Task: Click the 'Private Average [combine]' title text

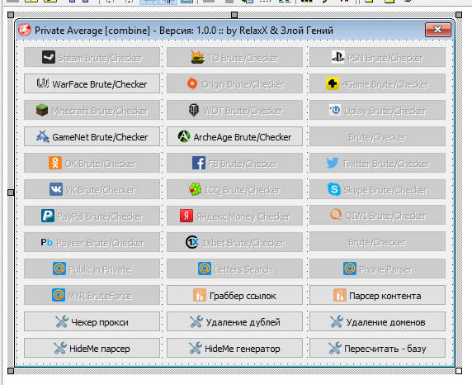Action: coord(92,30)
